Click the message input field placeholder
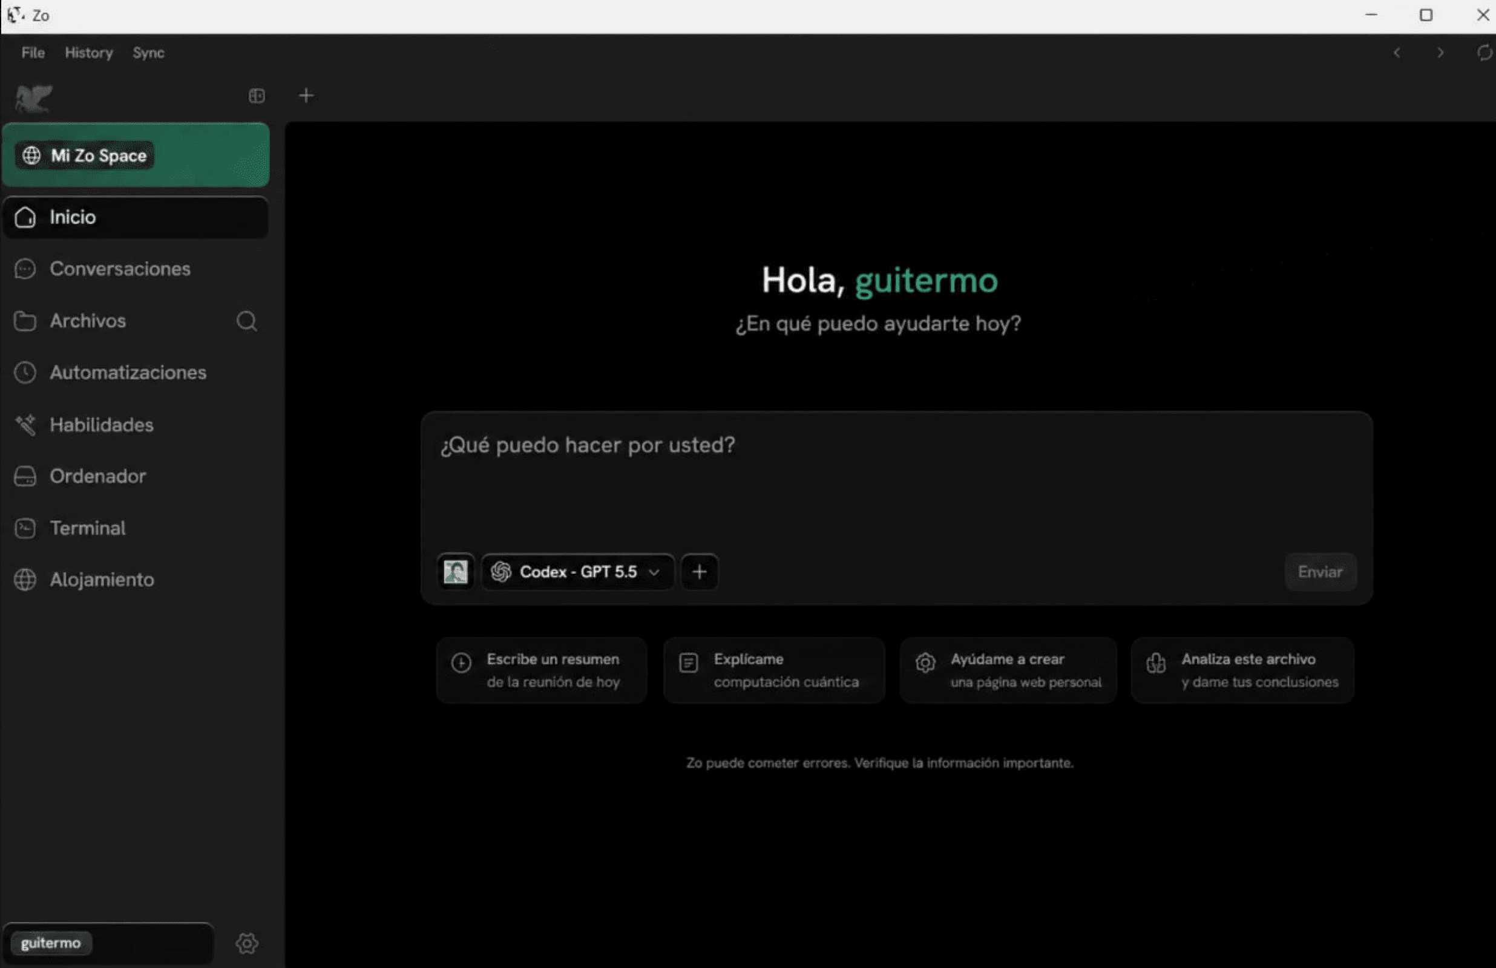Screen dimensions: 1496x968 (x=588, y=445)
